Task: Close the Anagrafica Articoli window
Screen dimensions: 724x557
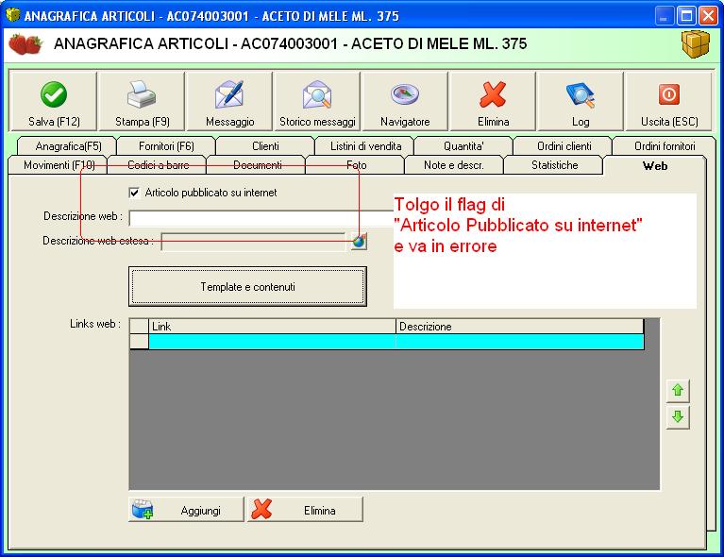Action: tap(707, 16)
